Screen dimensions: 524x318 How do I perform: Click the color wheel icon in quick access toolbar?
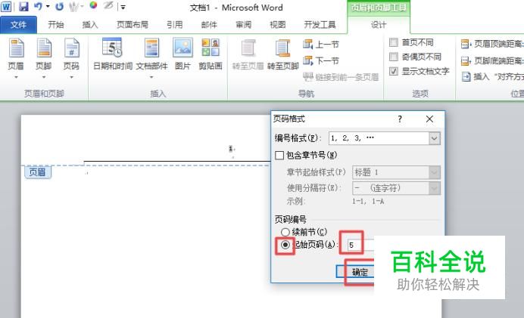click(x=93, y=5)
